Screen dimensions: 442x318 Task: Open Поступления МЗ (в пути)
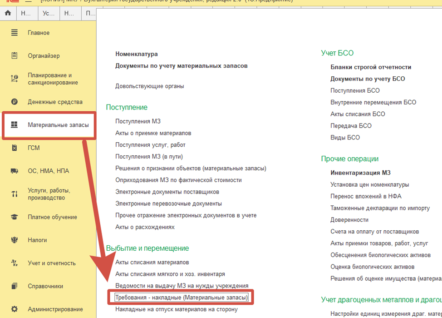coord(149,157)
